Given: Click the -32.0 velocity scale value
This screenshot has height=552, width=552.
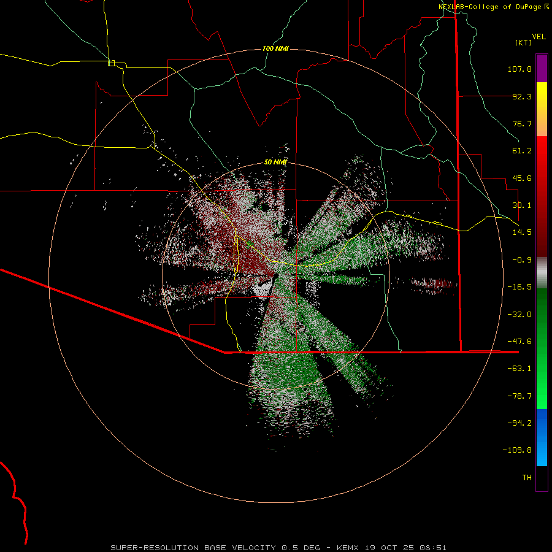Looking at the screenshot, I should pyautogui.click(x=519, y=315).
